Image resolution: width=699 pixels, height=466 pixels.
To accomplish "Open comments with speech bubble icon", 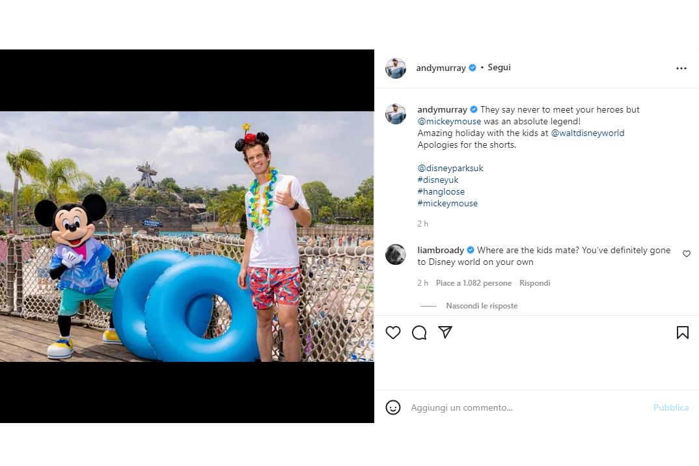I will [419, 333].
